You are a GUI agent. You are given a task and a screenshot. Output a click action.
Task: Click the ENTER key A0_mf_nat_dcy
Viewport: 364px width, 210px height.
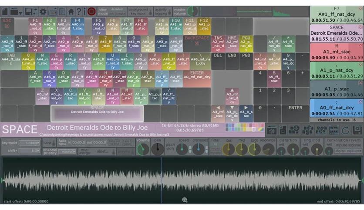pos(197,79)
